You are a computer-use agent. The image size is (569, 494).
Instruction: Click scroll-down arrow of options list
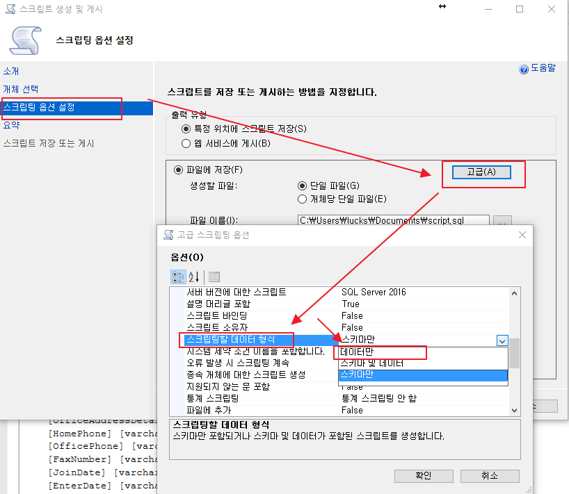coord(514,411)
